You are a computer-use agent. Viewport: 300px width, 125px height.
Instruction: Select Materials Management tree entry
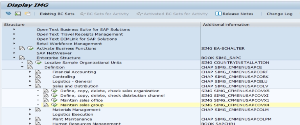tap(76, 110)
